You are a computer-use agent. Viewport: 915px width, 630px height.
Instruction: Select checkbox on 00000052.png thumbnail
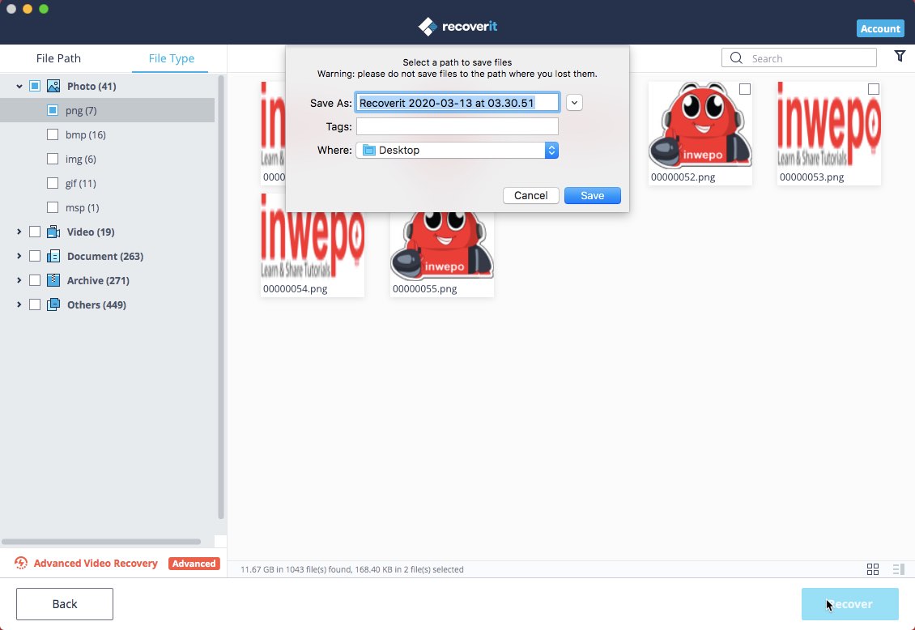click(745, 89)
